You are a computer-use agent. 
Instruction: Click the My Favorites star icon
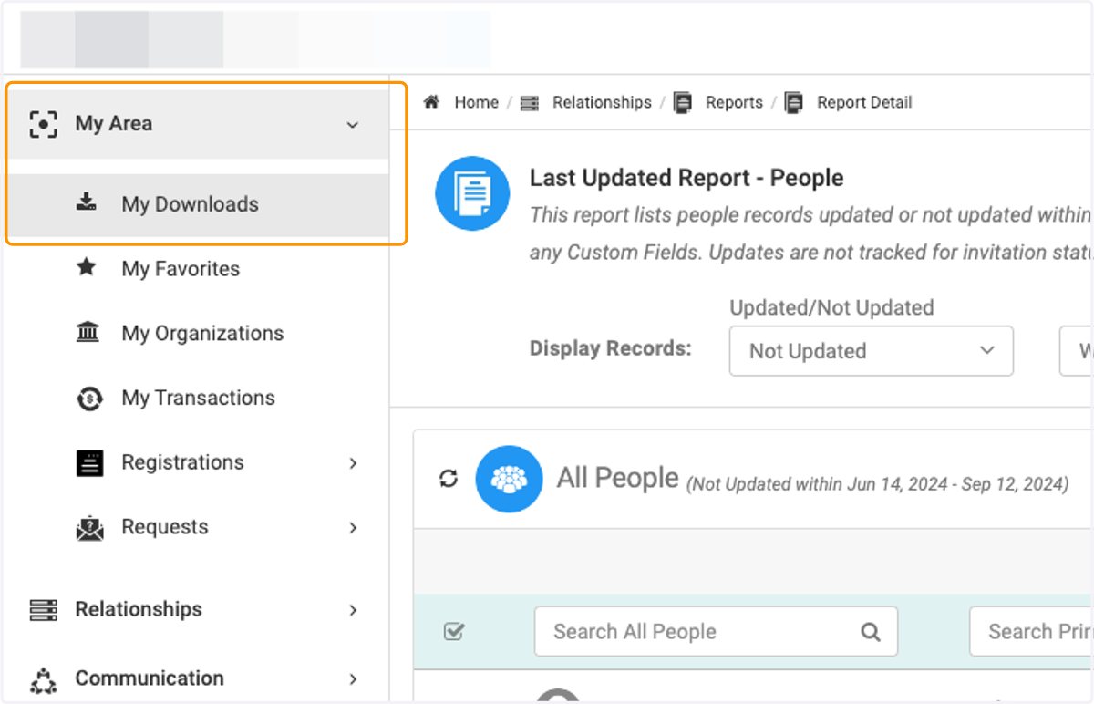(x=87, y=268)
